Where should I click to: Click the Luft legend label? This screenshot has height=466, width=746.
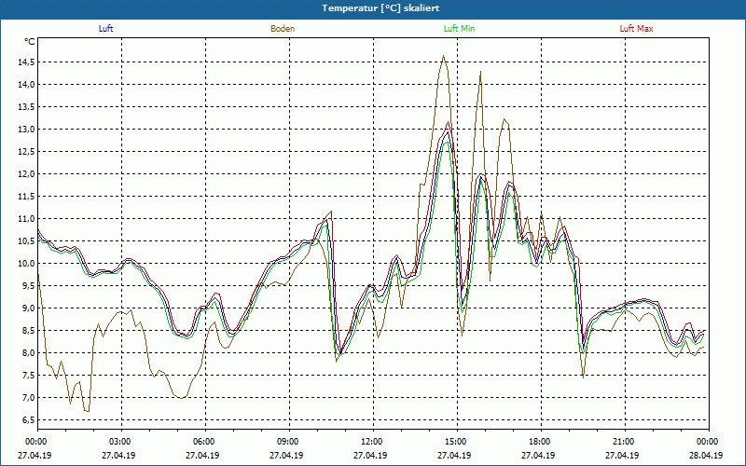point(105,29)
